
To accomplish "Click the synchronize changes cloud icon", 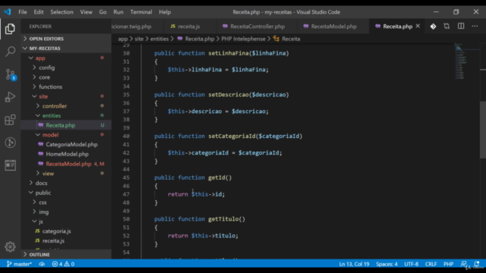I will pyautogui.click(x=42, y=264).
